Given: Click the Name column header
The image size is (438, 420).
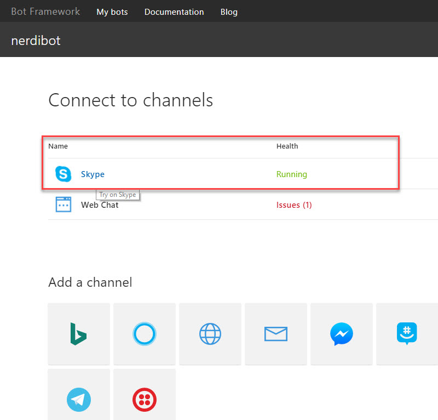Looking at the screenshot, I should tap(58, 146).
